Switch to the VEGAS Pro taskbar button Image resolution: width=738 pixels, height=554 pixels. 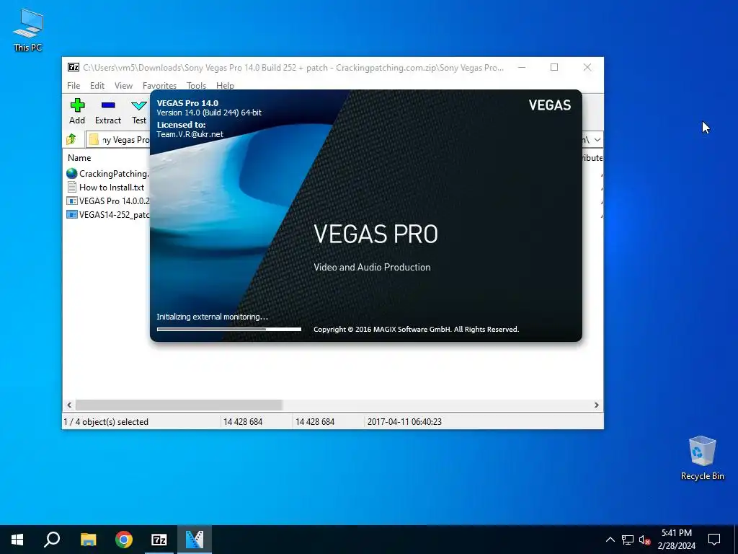pos(195,540)
